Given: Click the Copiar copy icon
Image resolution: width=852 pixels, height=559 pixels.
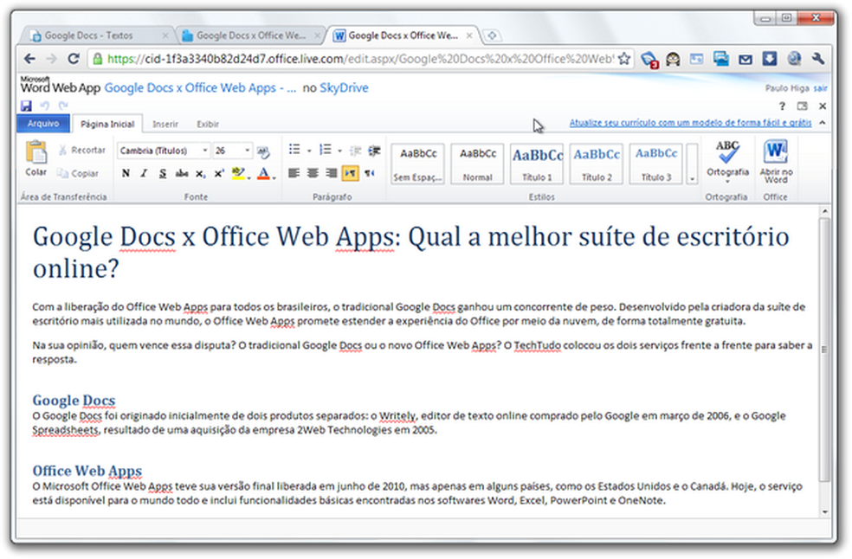Looking at the screenshot, I should 63,173.
